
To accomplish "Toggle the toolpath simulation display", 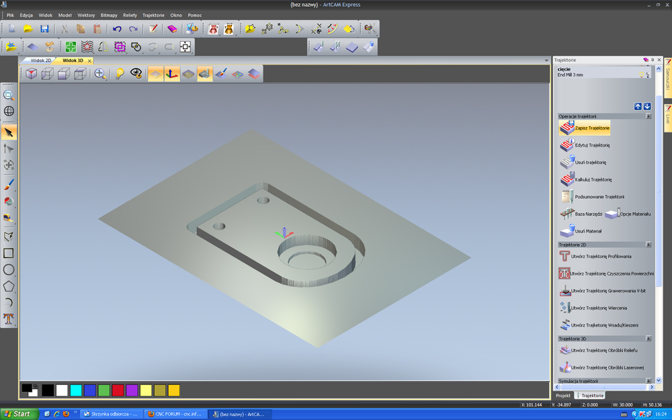I will pyautogui.click(x=205, y=74).
